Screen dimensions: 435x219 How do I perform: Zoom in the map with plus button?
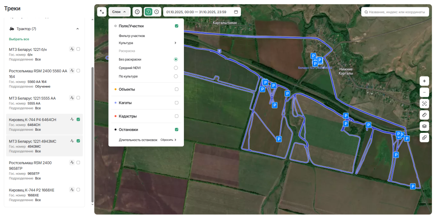click(424, 81)
